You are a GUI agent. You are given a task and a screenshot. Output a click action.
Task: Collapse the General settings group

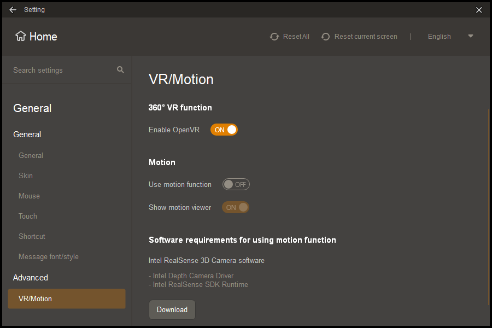click(x=27, y=134)
